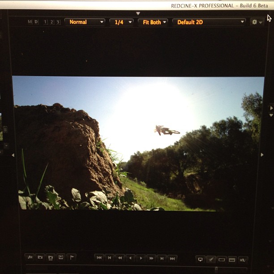Open the Fit Both zoom dropdown

[x=153, y=22]
